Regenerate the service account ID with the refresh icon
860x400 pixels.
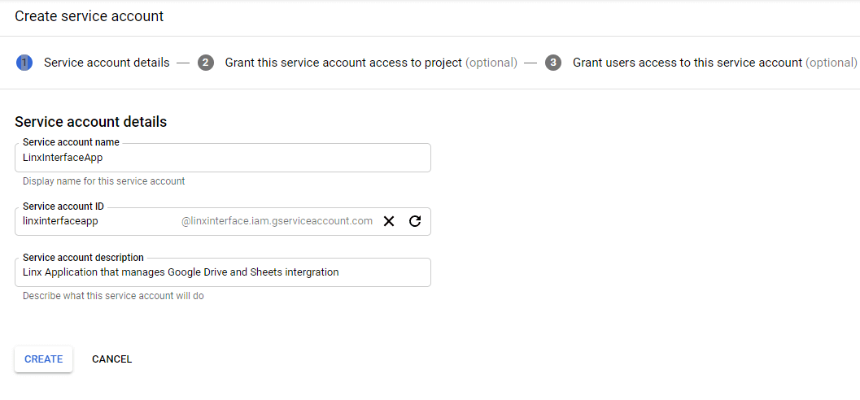pos(415,221)
